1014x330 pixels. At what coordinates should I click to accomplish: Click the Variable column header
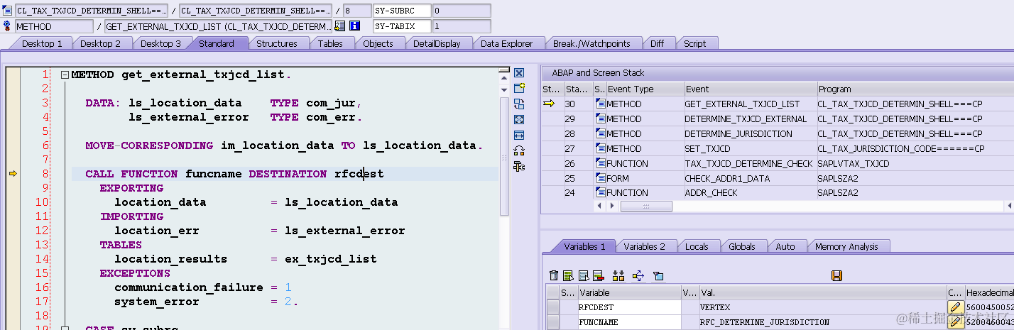(x=629, y=292)
